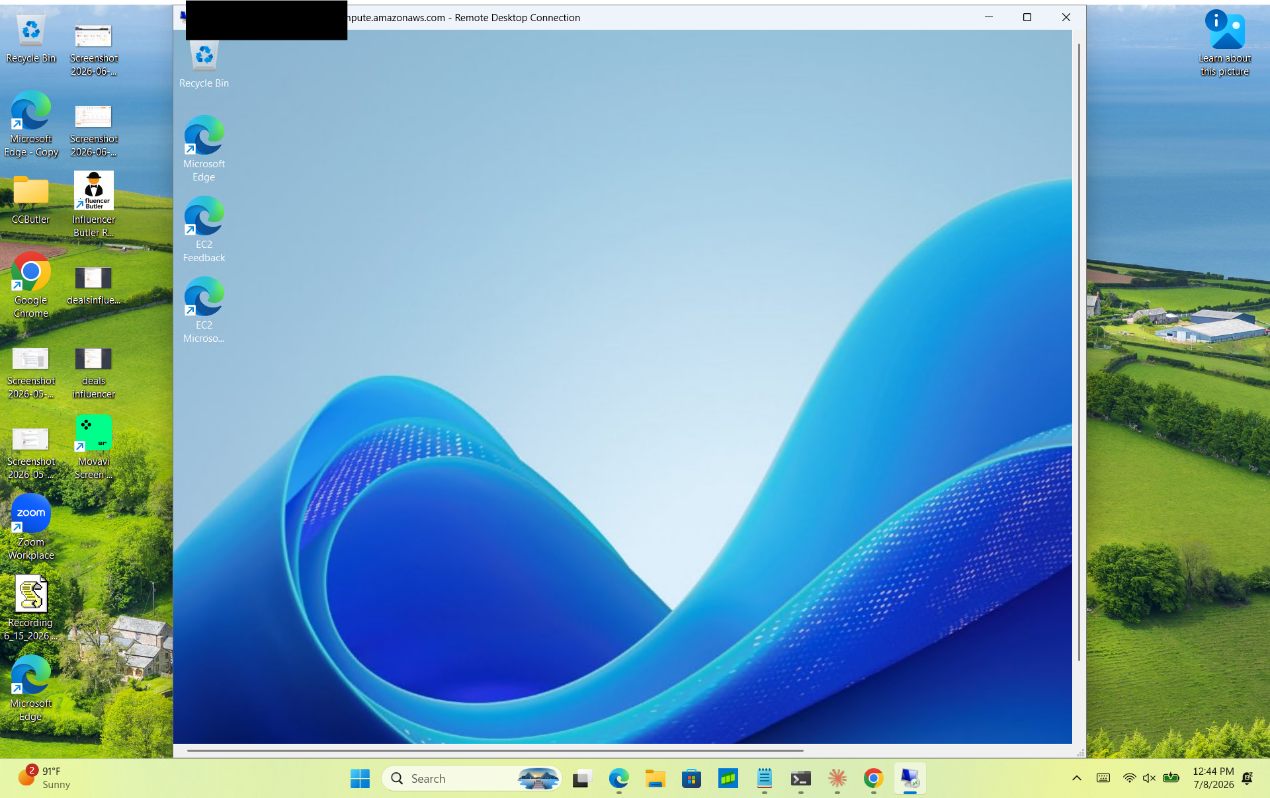Switch to Remote Desktop Connection taskbar icon

[x=910, y=779]
